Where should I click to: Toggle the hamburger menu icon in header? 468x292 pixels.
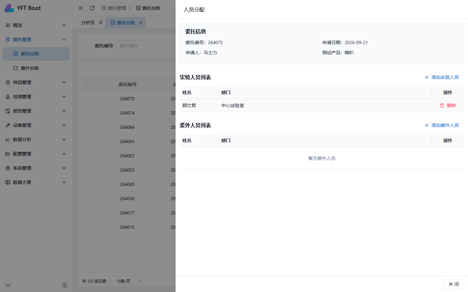81,8
